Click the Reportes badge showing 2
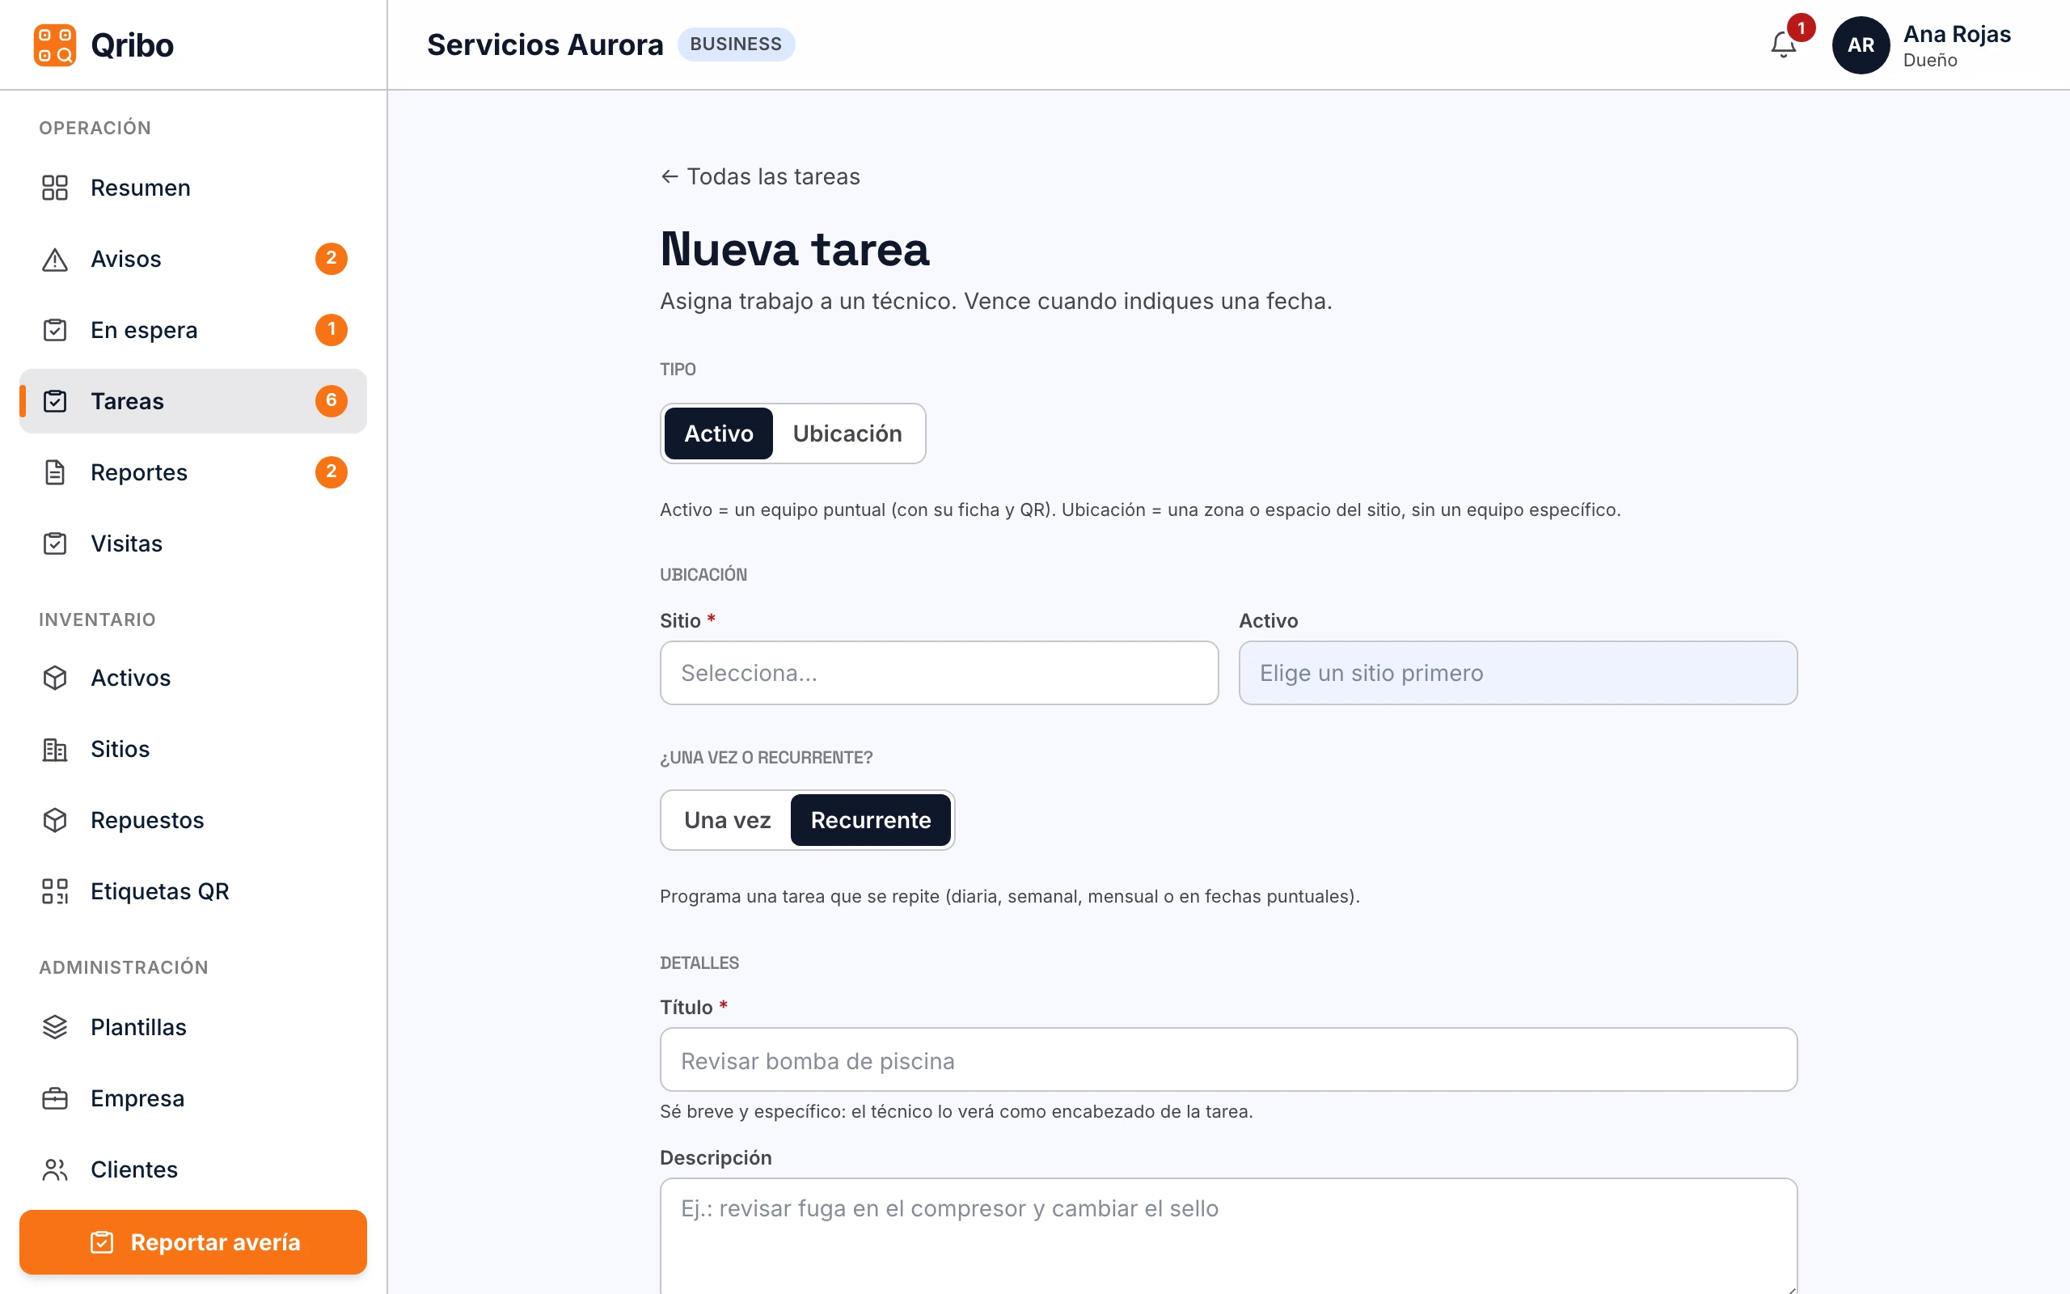Image resolution: width=2070 pixels, height=1294 pixels. coord(331,472)
